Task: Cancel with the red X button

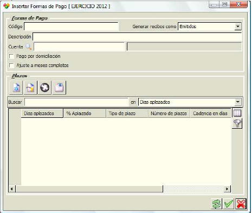Action: (x=241, y=204)
